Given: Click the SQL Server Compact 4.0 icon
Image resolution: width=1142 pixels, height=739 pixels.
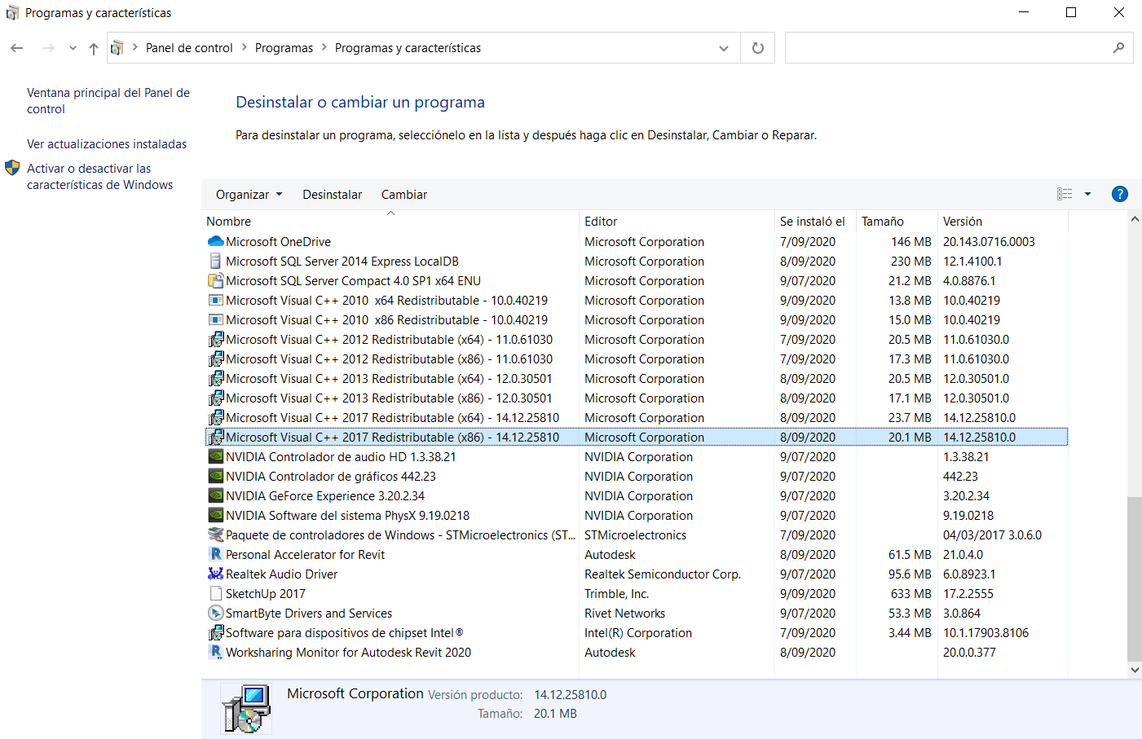Looking at the screenshot, I should point(215,281).
